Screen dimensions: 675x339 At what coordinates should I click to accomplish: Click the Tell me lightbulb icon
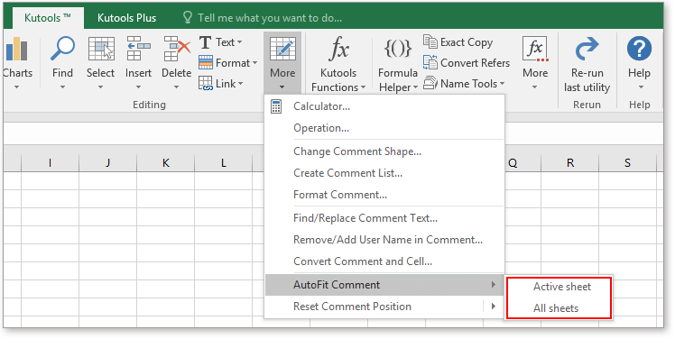pyautogui.click(x=188, y=18)
